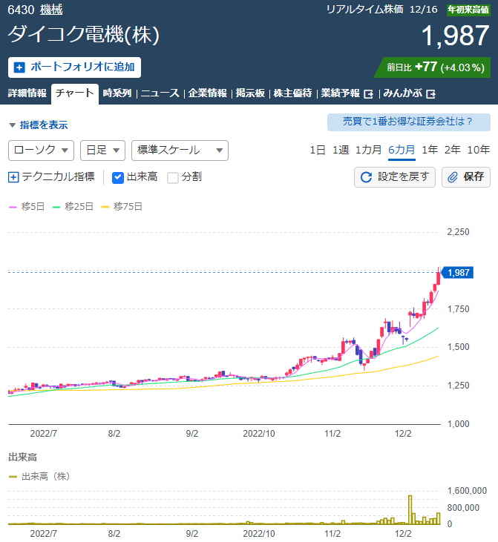Screen dimensions: 498x542
Task: Click the paperclip icon on 保存 button
Action: (452, 176)
